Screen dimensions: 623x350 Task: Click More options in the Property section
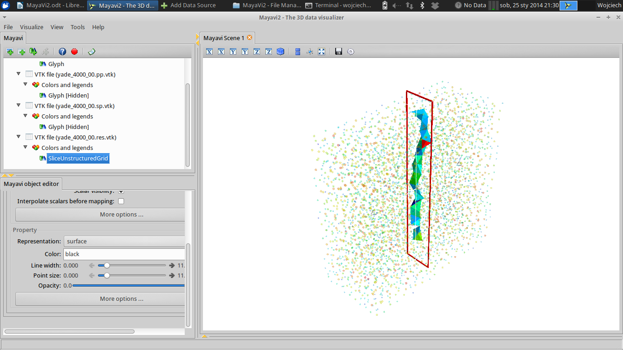[121, 299]
